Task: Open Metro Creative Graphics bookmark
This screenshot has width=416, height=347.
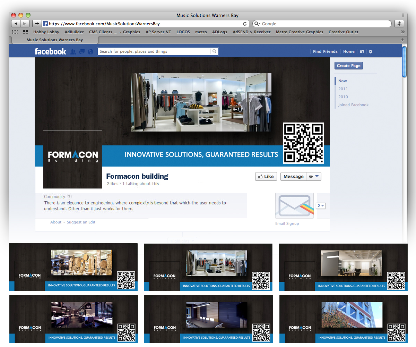Action: coord(300,32)
